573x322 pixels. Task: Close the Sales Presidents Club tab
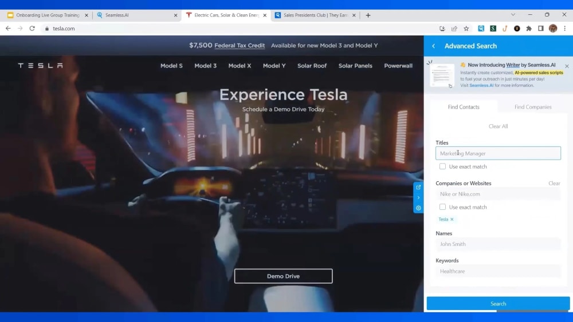tap(354, 15)
